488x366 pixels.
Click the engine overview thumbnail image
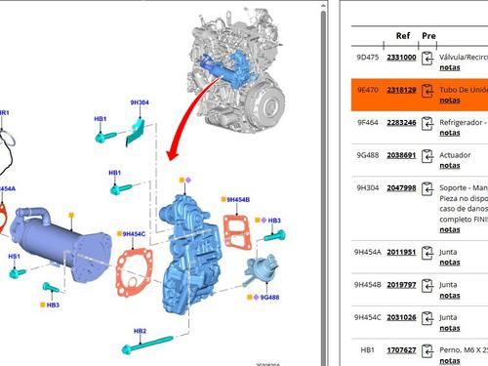point(236,70)
